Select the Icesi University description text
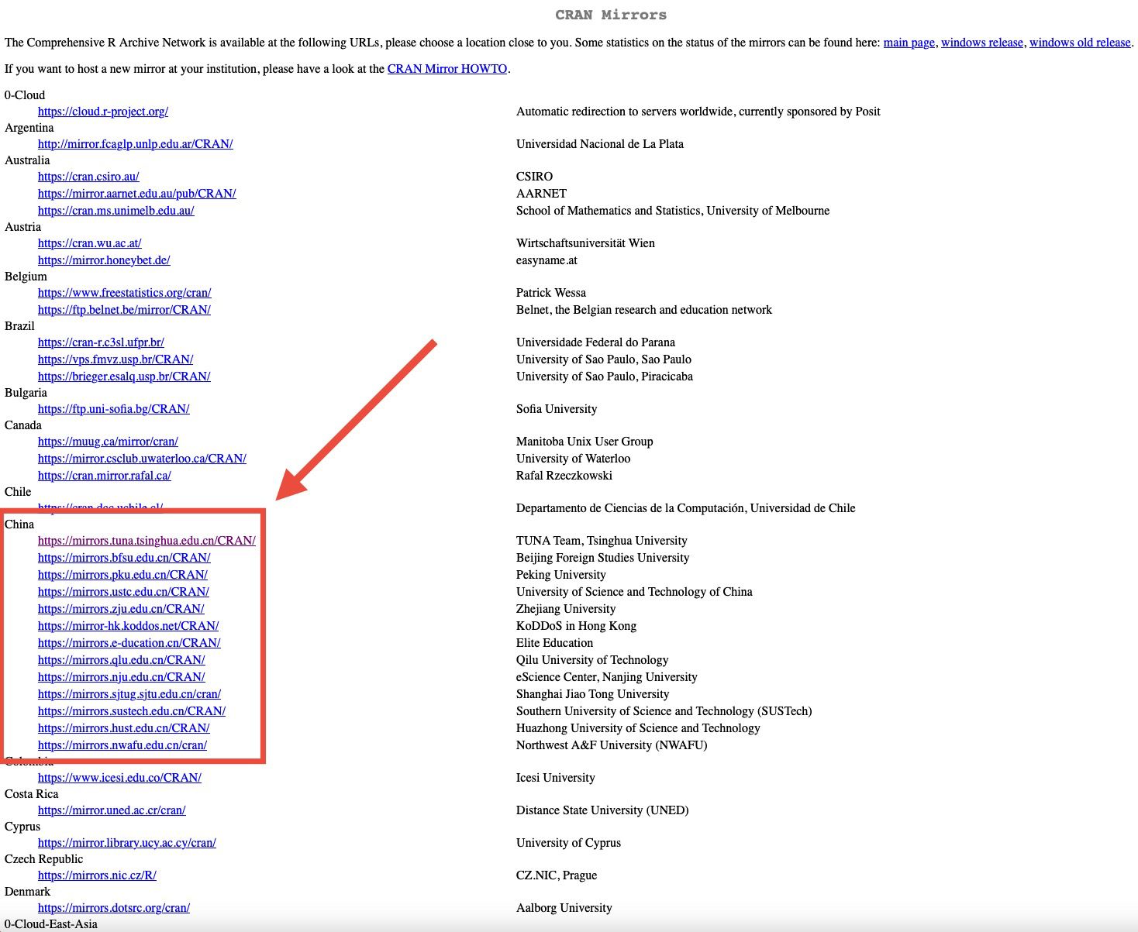This screenshot has width=1138, height=932. pyautogui.click(x=556, y=778)
